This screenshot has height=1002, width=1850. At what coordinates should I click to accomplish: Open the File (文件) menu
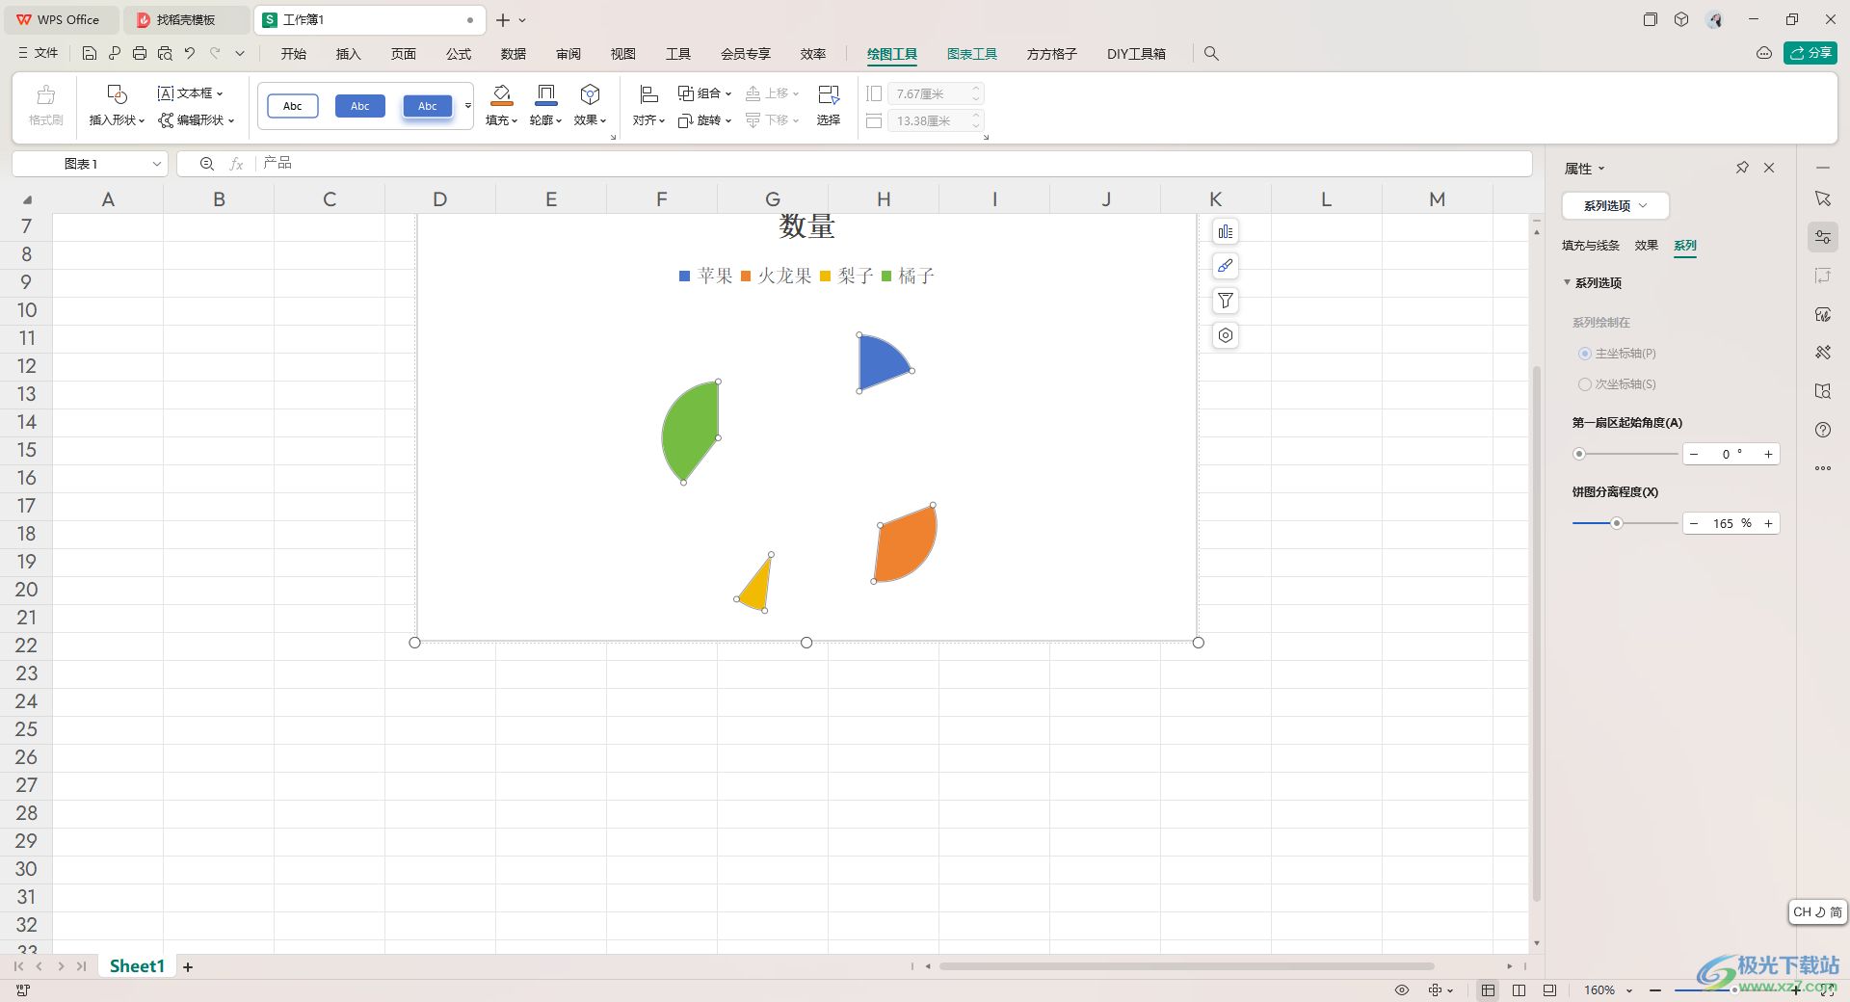[39, 53]
